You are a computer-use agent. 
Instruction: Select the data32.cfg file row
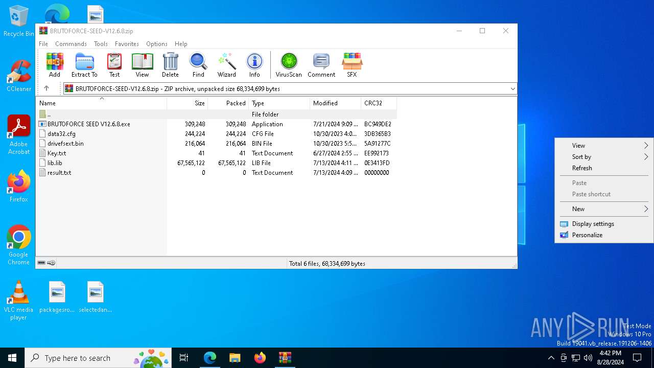[217, 134]
